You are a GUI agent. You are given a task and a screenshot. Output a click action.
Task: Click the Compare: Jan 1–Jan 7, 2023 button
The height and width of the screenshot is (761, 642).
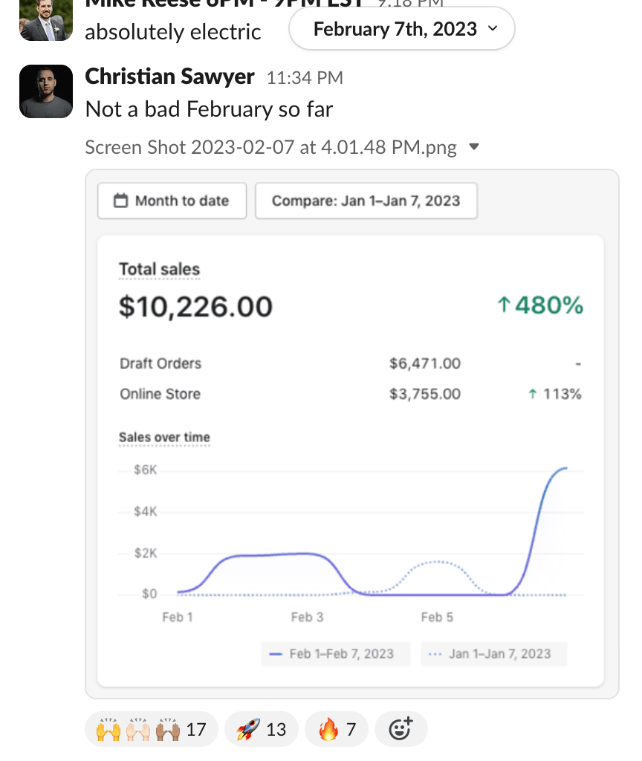(x=366, y=201)
